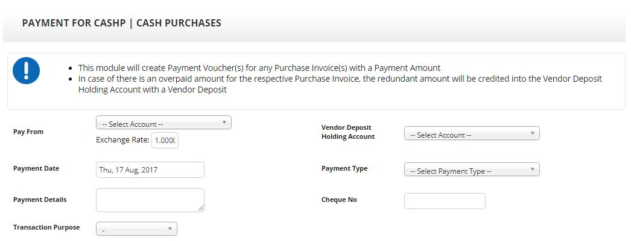
Task: Click the Transaction Purpose label
Action: click(46, 228)
